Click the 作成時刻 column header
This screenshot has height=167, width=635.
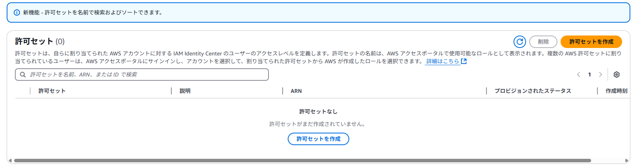click(617, 91)
